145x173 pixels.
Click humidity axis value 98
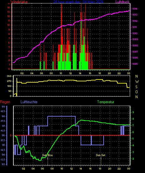tap(3, 116)
